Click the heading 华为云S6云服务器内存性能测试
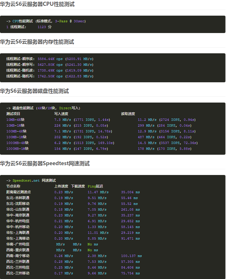 pos(37,42)
